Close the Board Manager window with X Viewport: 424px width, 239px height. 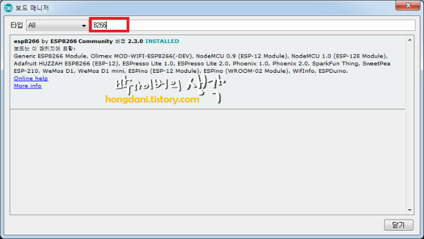(x=408, y=5)
